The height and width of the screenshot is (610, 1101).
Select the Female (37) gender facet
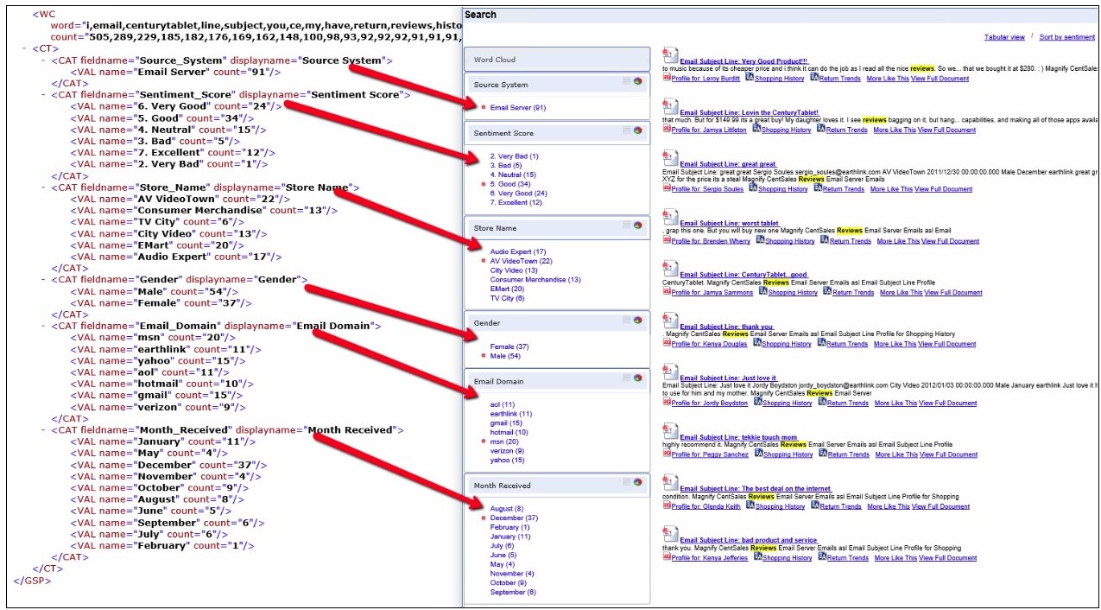click(x=509, y=346)
